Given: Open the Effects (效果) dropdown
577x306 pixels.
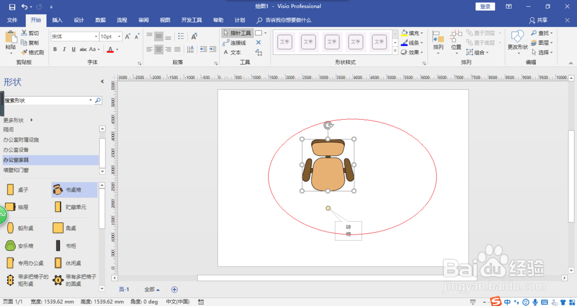Looking at the screenshot, I should [413, 52].
